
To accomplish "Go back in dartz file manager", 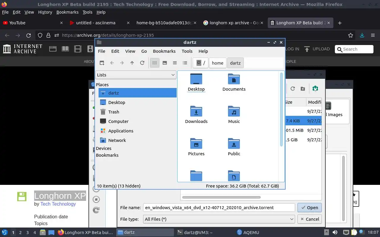I will tap(112, 63).
